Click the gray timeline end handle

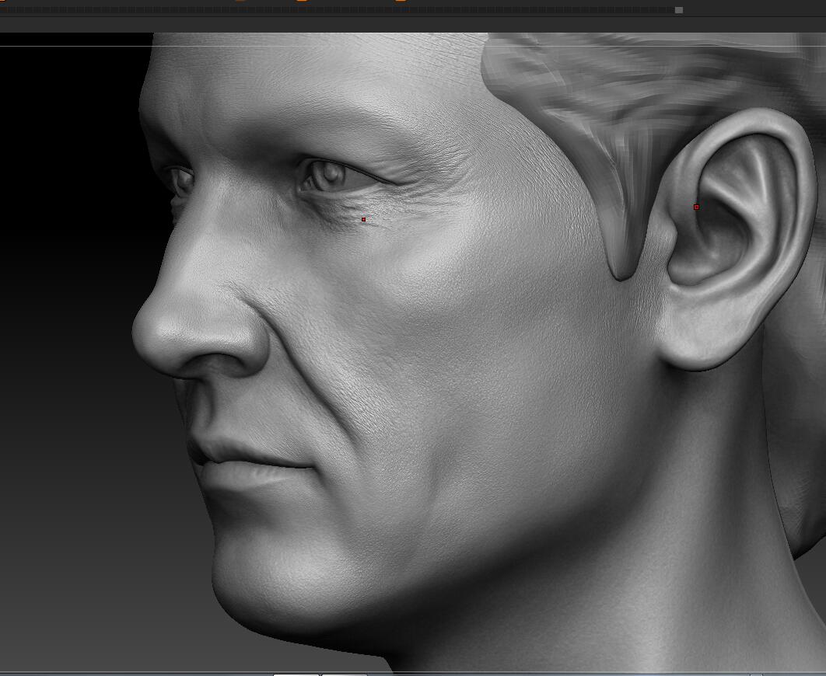[x=679, y=10]
